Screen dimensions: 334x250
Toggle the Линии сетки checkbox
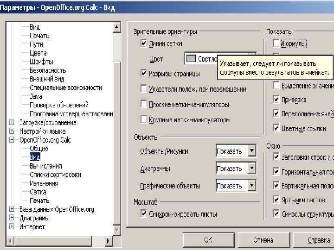click(144, 44)
